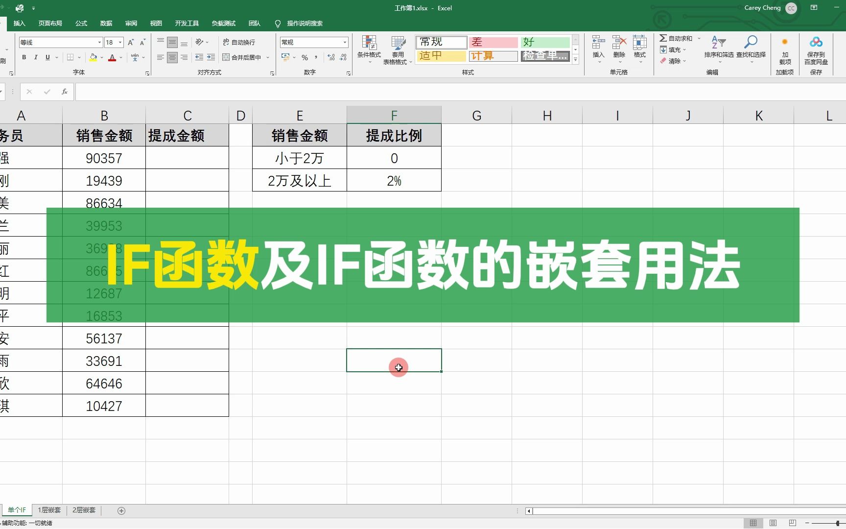846x529 pixels.
Task: Open the 公式 ribbon tab
Action: click(81, 24)
